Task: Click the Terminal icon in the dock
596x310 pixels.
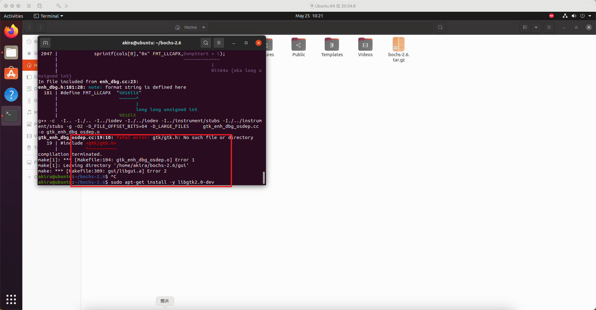Action: coord(11,116)
